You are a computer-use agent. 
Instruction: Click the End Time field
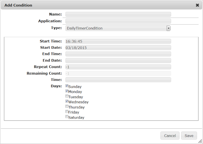click(x=118, y=54)
